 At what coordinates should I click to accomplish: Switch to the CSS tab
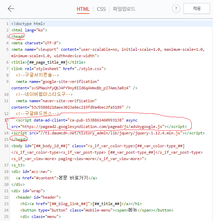(101, 9)
